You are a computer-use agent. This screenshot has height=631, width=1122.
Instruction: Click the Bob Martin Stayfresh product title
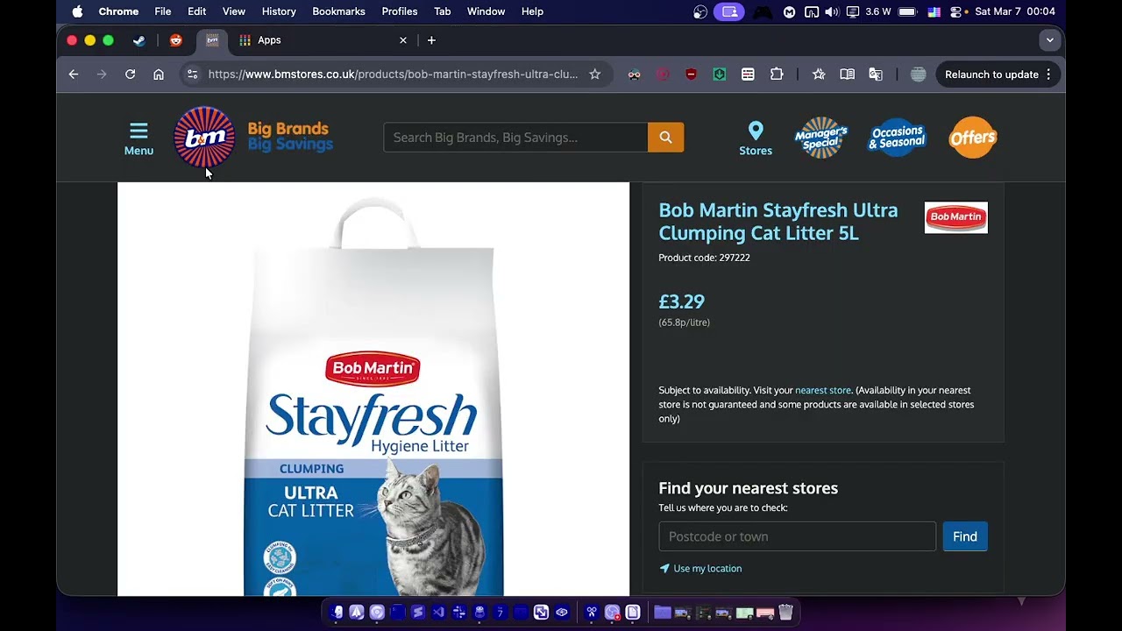coord(778,222)
